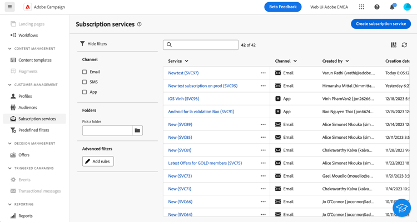Open the notifications bell

click(x=392, y=7)
